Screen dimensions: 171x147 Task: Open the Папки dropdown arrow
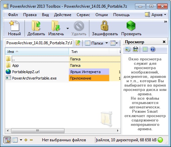point(106,43)
